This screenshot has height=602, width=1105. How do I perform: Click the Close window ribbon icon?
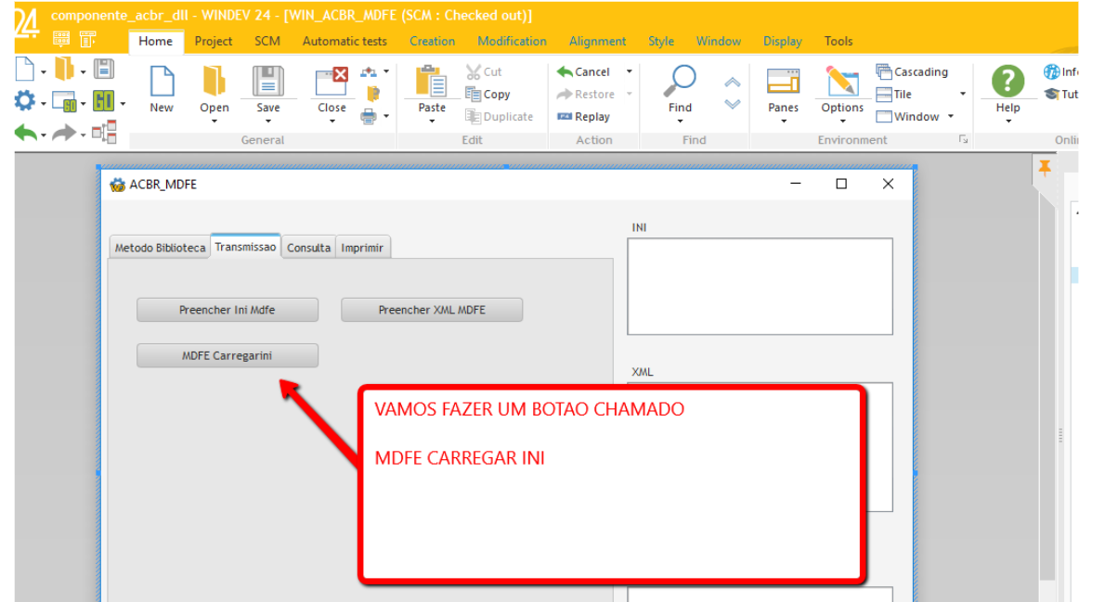331,81
